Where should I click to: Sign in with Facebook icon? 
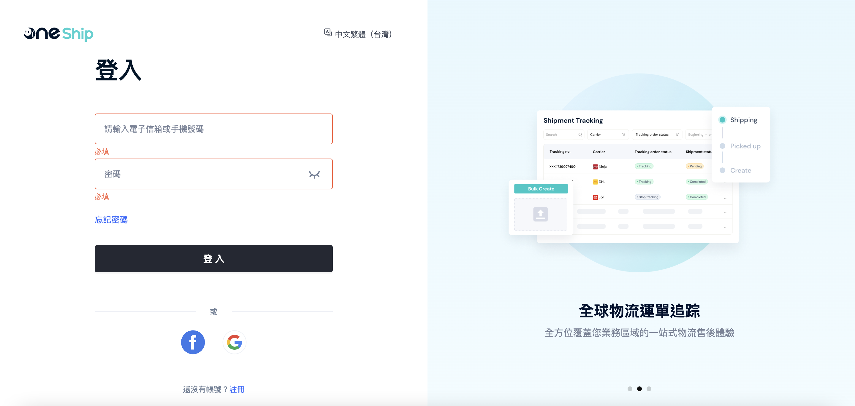coord(193,342)
